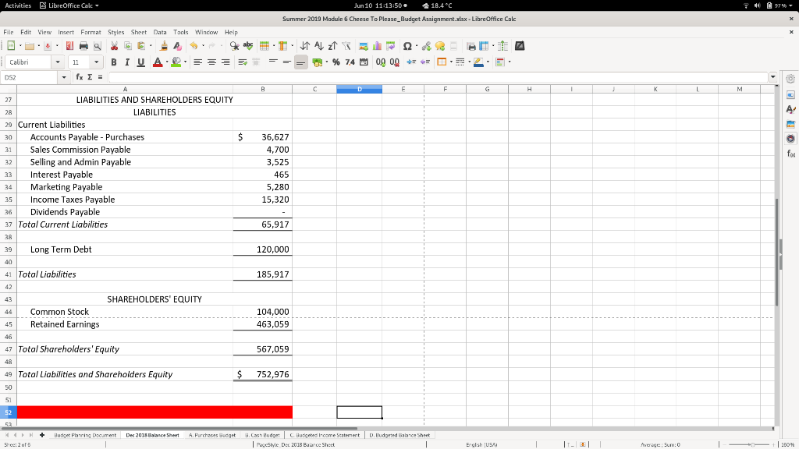Viewport: 799px width, 449px height.
Task: Insert a sum with the Sigma button
Action: tap(89, 77)
